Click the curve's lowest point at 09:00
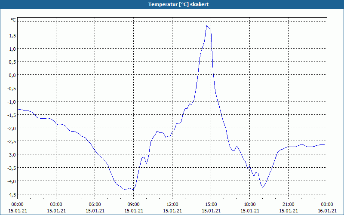Screen dimensions: 344x215 tap(133, 190)
